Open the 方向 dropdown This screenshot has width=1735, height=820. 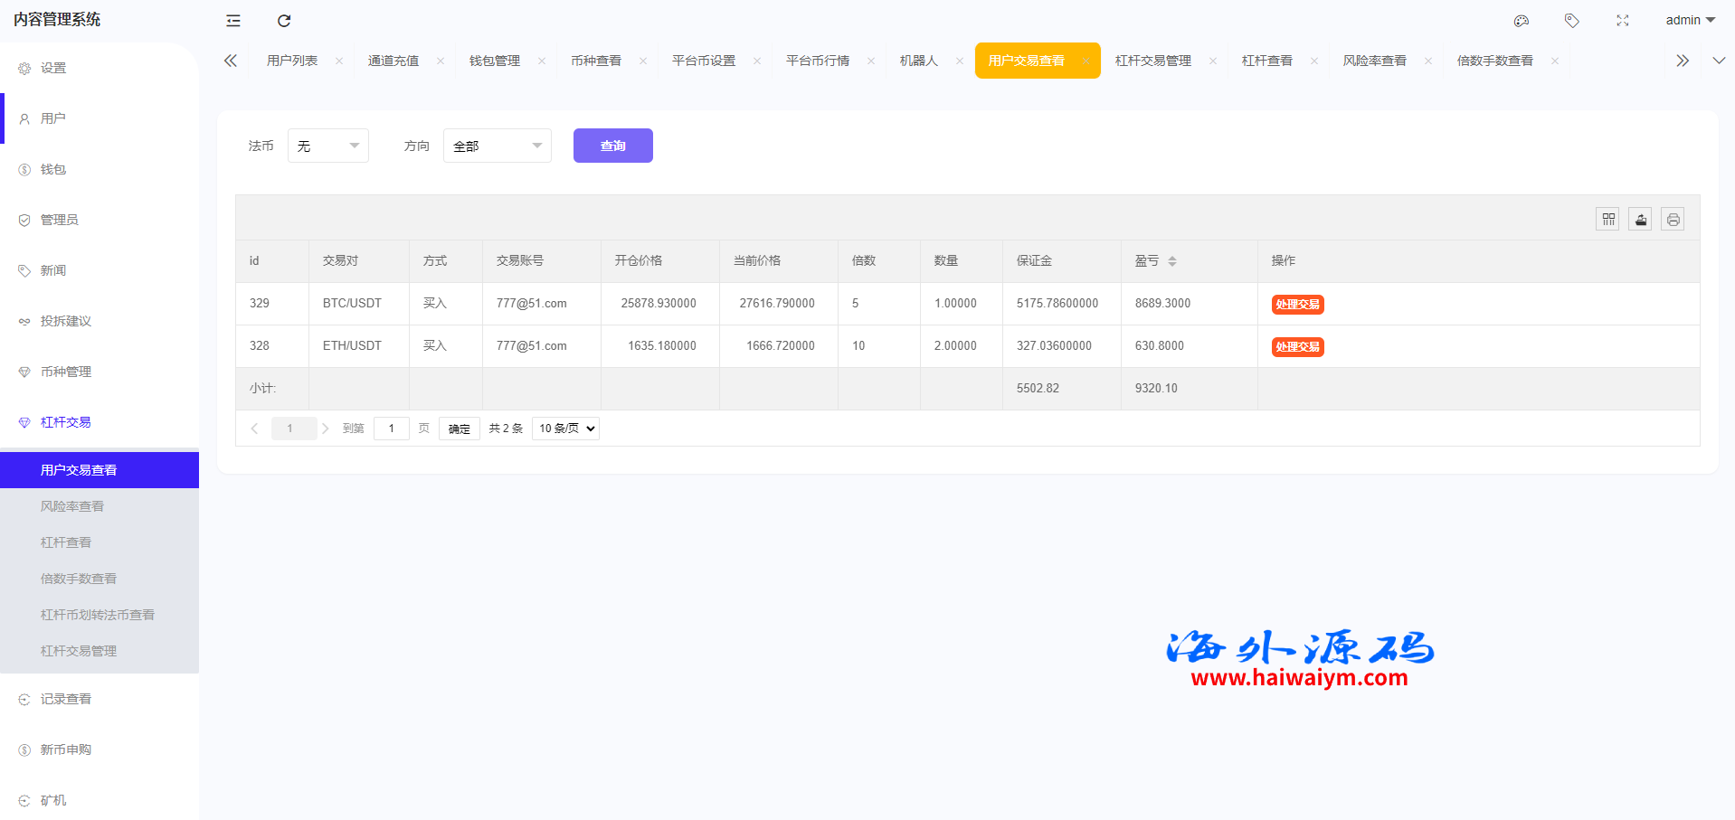pos(497,146)
